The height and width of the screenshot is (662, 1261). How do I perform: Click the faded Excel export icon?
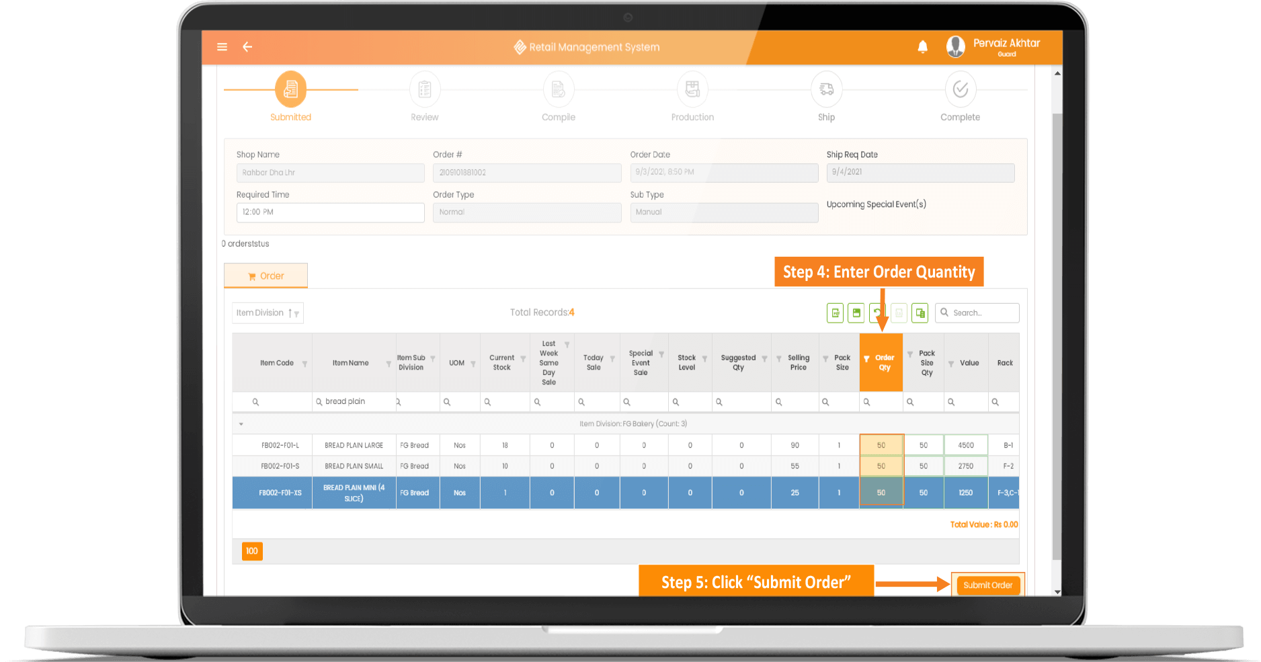click(899, 313)
